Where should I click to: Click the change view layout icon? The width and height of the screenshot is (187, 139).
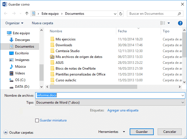(x=163, y=23)
